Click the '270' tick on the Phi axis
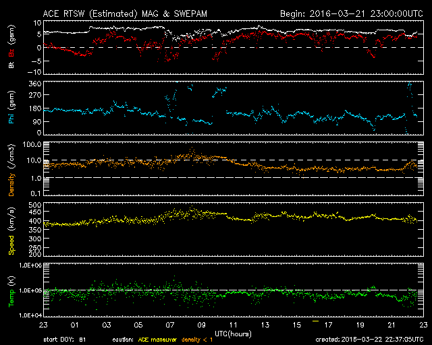This screenshot has width=432, height=345. pyautogui.click(x=35, y=95)
